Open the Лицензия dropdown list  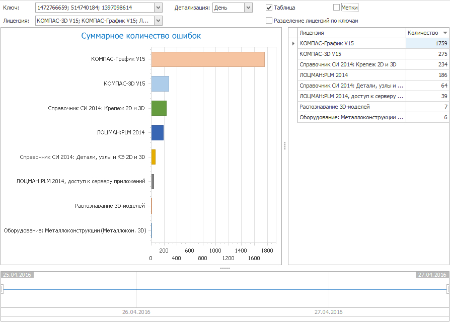coord(158,21)
